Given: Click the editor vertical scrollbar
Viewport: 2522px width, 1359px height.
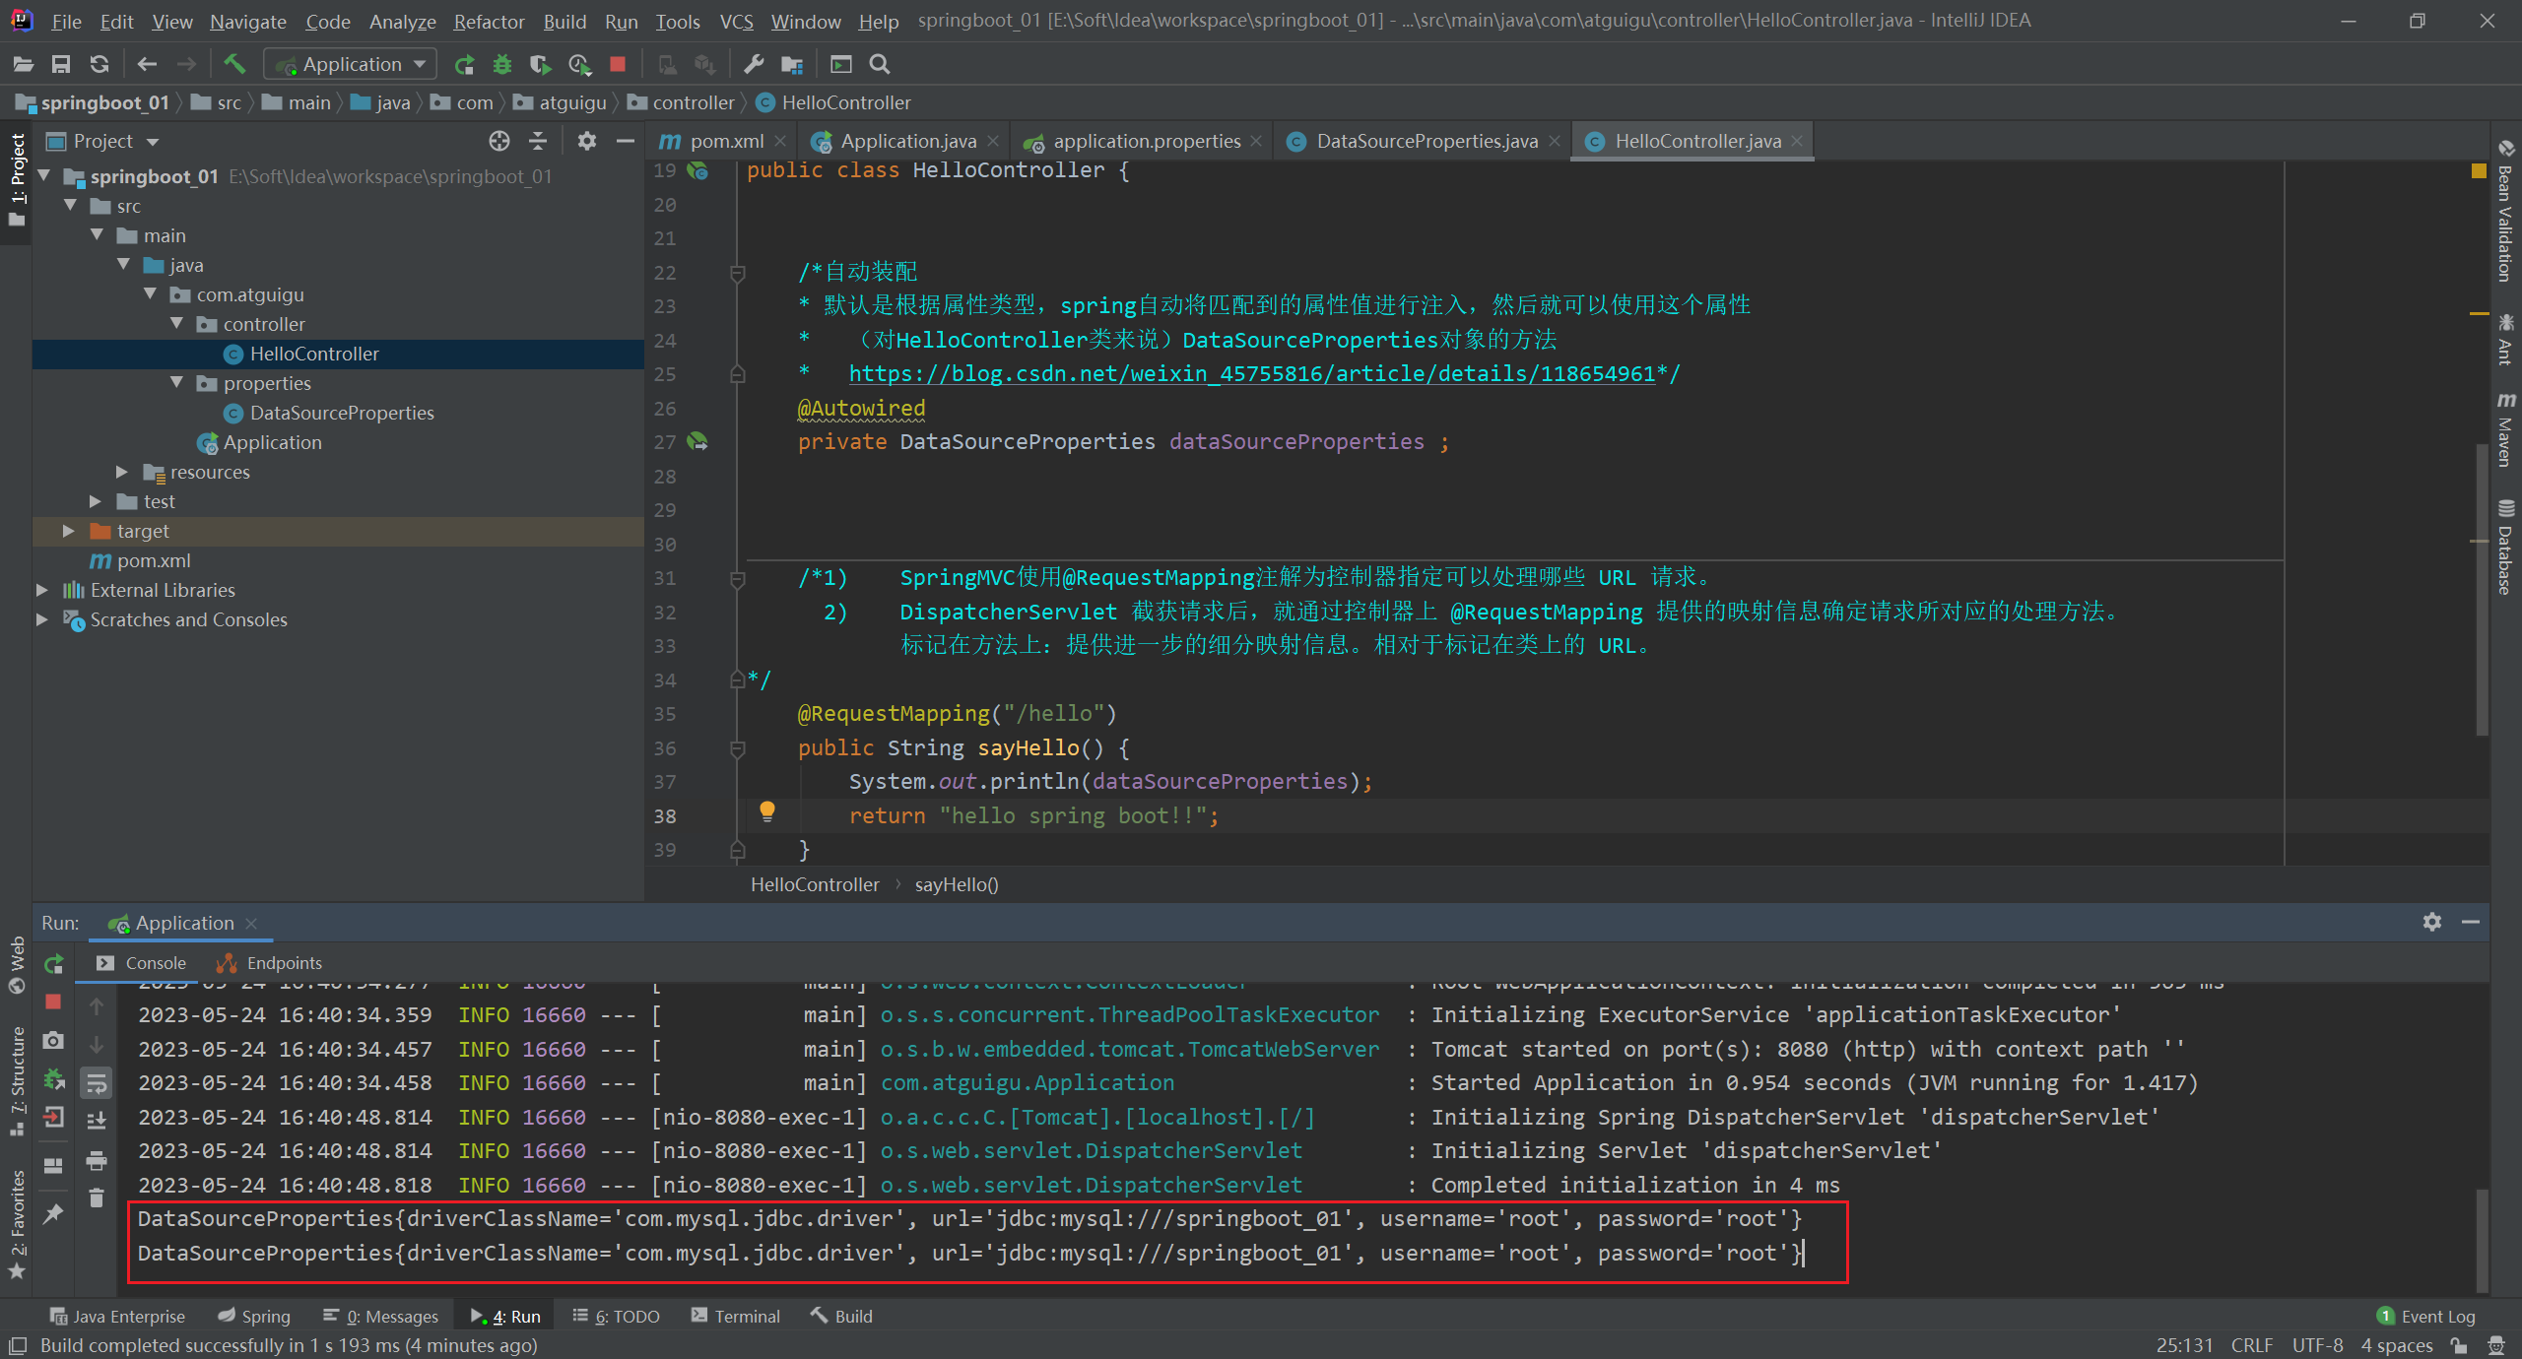Looking at the screenshot, I should tap(2482, 589).
